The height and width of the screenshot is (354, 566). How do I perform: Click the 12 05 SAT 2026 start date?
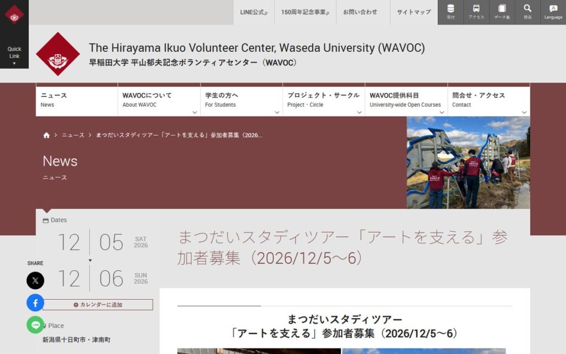click(x=102, y=242)
